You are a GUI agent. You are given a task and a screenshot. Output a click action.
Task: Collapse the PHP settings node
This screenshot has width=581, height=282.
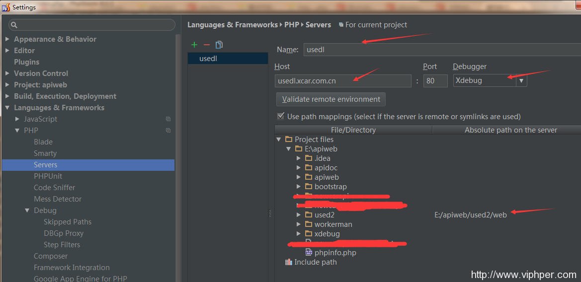pos(17,130)
